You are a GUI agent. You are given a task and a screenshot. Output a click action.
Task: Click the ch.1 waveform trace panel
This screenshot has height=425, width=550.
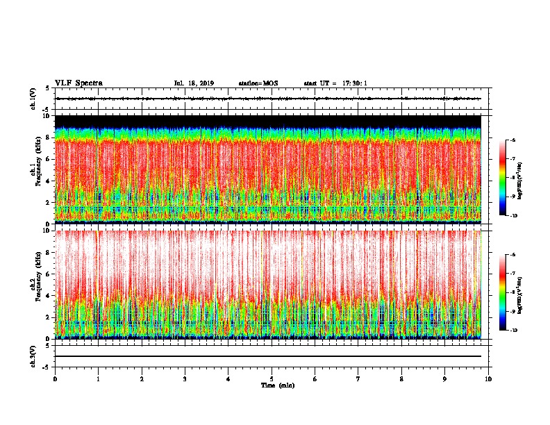272,99
